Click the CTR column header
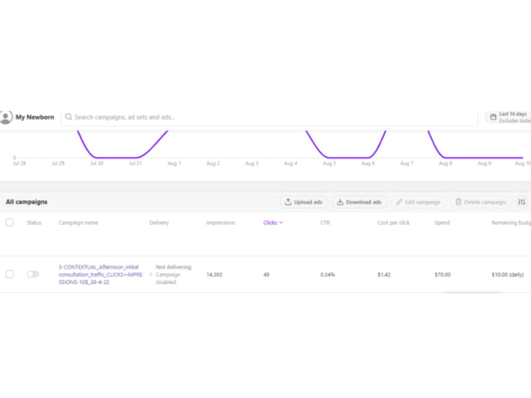 pos(325,223)
